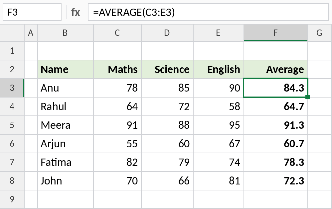Click the Maths header cell
Image resolution: width=332 pixels, height=209 pixels.
[117, 69]
